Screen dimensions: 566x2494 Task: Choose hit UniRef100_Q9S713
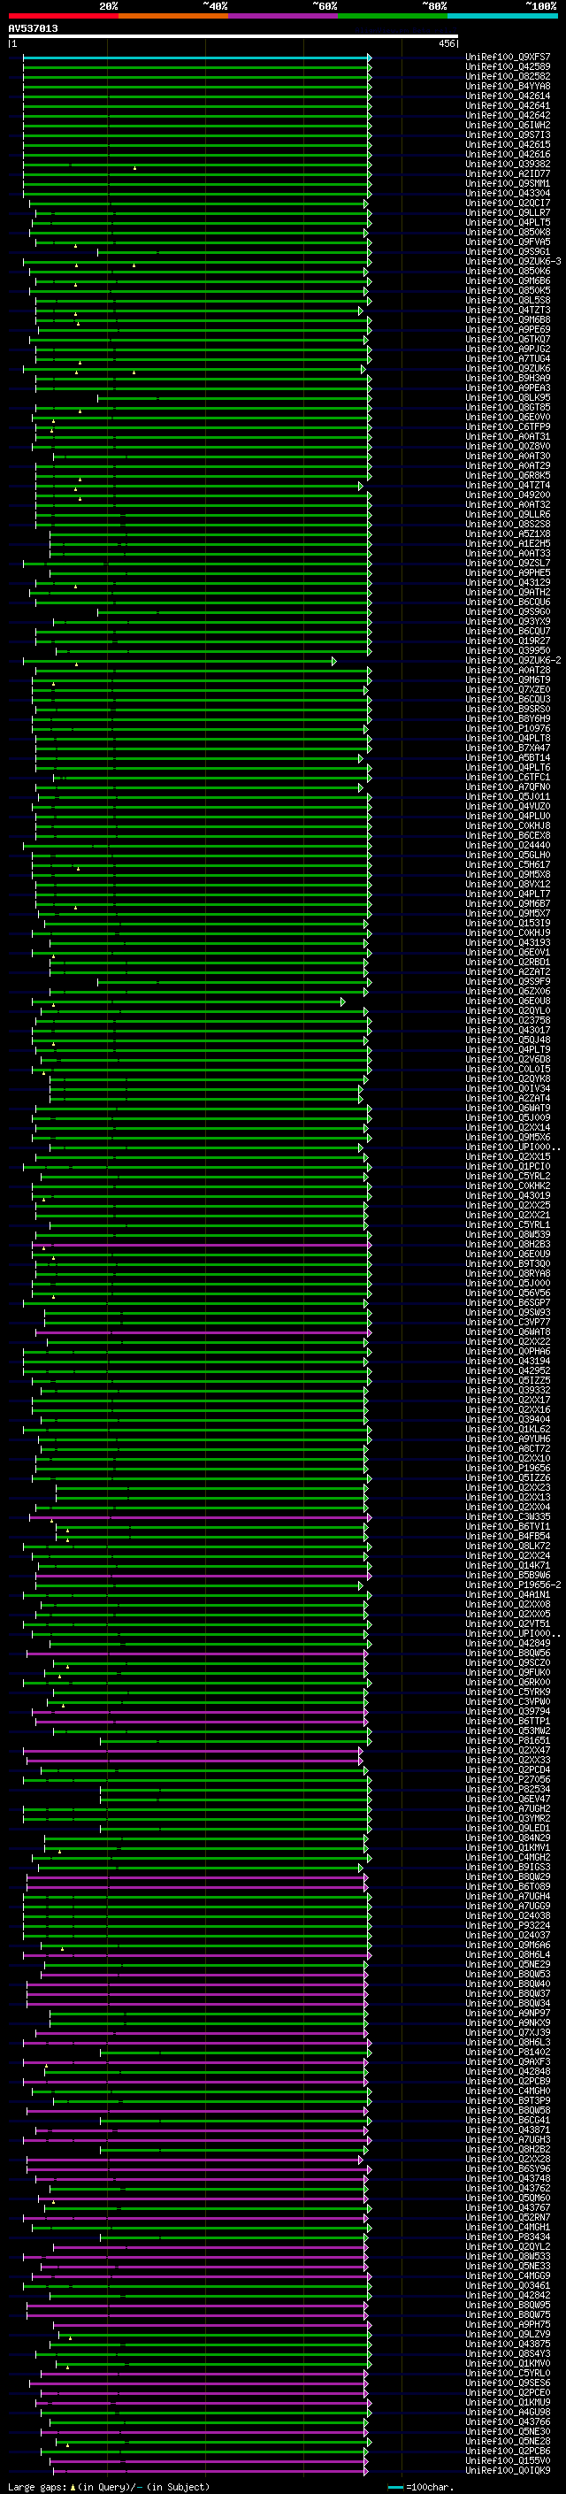pyautogui.click(x=508, y=134)
